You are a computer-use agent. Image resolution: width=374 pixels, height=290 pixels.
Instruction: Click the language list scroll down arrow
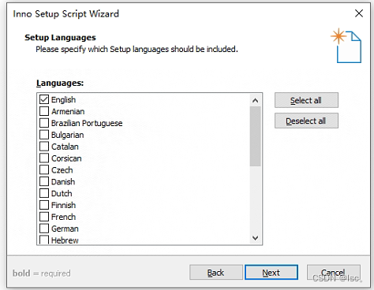click(255, 238)
